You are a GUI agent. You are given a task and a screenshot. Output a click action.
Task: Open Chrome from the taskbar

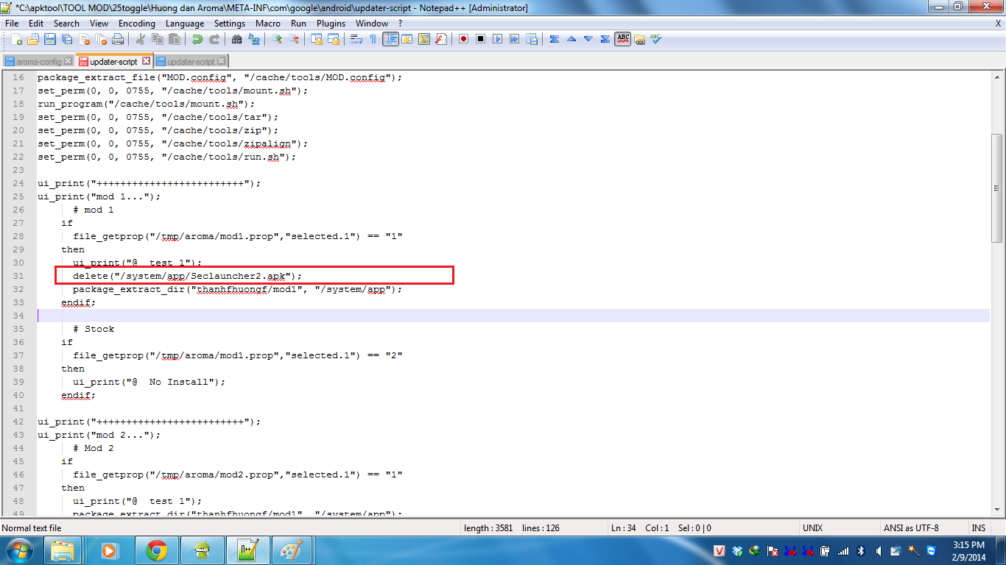[156, 550]
